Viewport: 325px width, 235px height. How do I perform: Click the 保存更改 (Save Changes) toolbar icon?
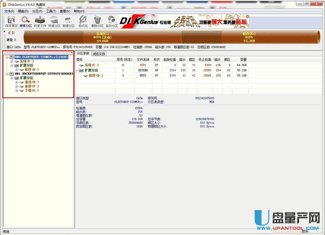(11, 22)
